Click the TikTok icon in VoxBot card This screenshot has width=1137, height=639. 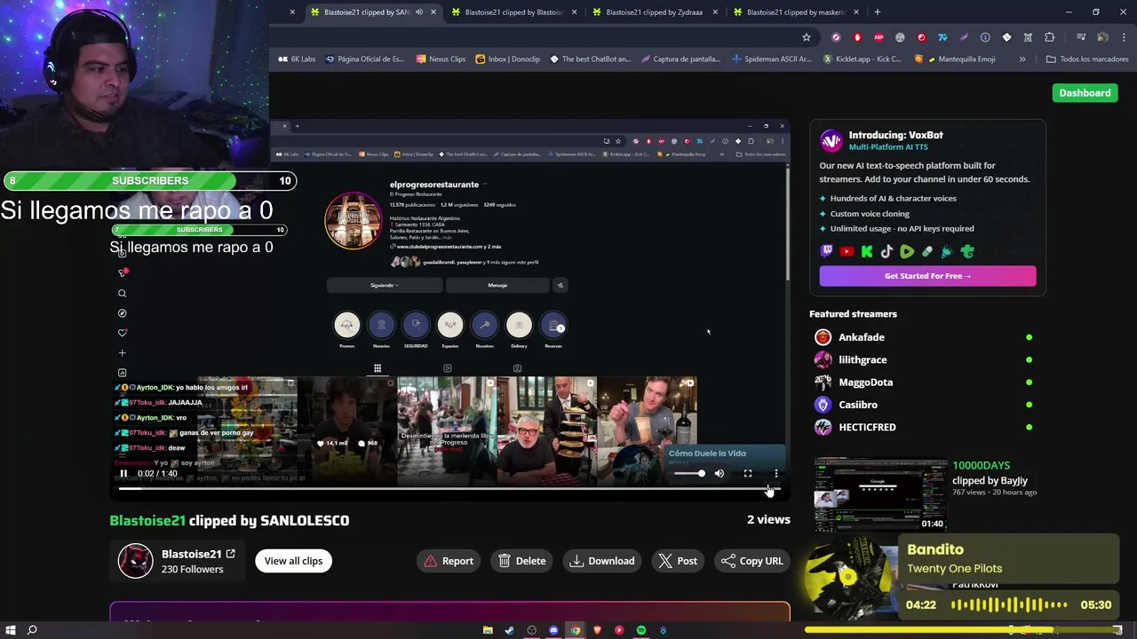[x=887, y=252]
